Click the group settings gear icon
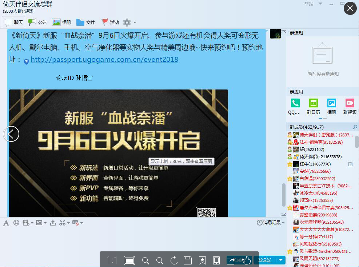This screenshot has width=359, height=267. tap(127, 22)
